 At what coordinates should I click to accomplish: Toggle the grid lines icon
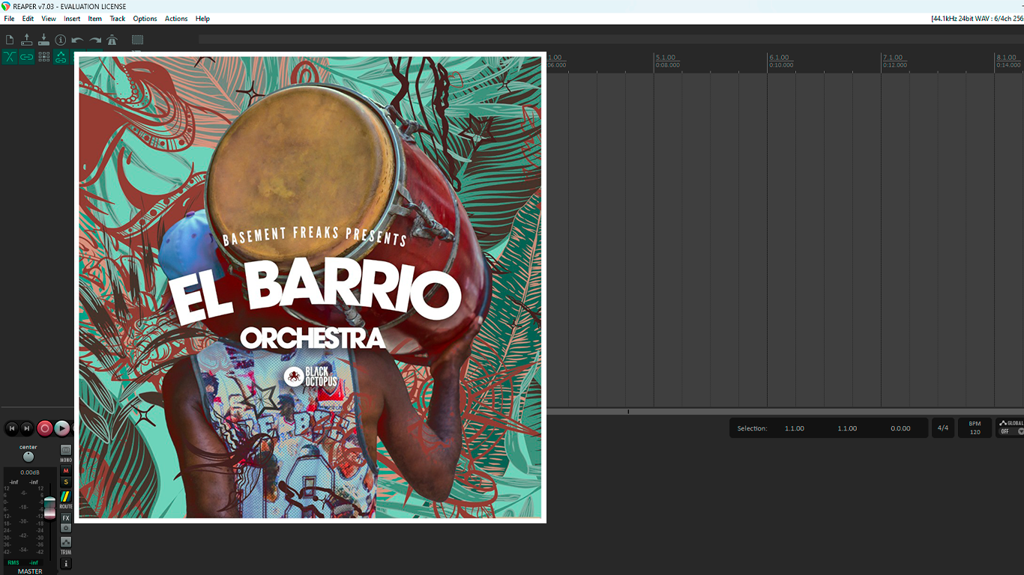[43, 57]
